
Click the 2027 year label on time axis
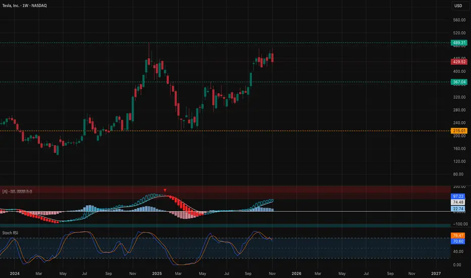[436, 273]
